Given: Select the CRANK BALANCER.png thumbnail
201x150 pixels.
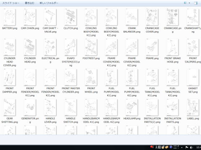Looking at the screenshot, I should pyautogui.click(x=132, y=17).
